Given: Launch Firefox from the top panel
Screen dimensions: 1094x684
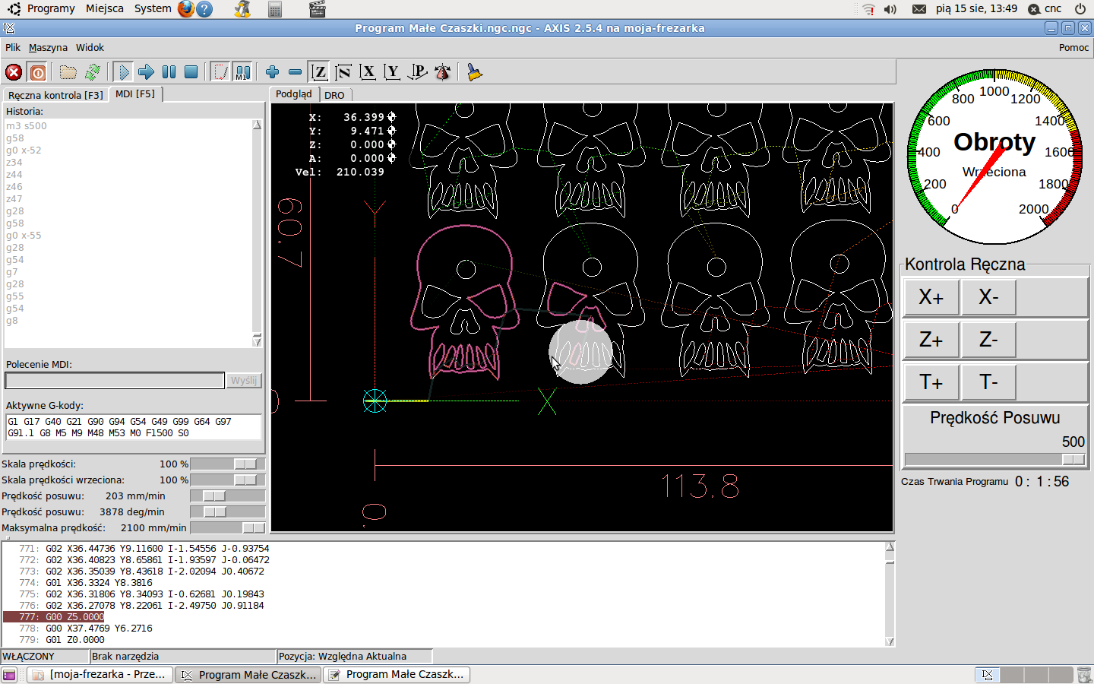Looking at the screenshot, I should (x=186, y=9).
